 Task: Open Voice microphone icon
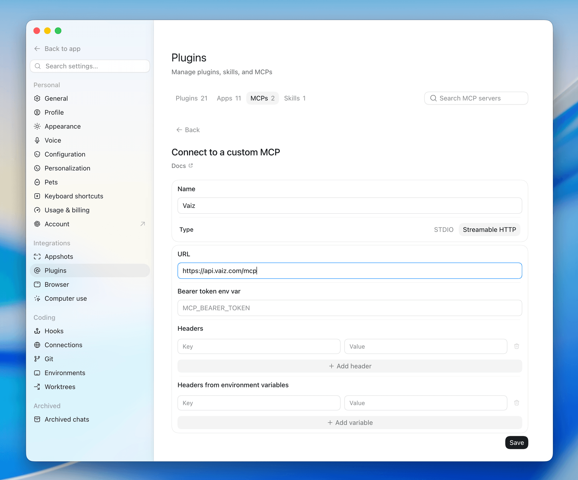coord(37,140)
